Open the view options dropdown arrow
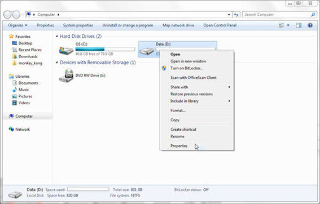320x204 pixels. point(288,25)
